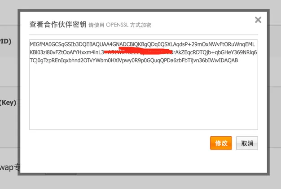Click the dialog title 查看合作伙伴密钥
The image size is (281, 189).
(58, 25)
